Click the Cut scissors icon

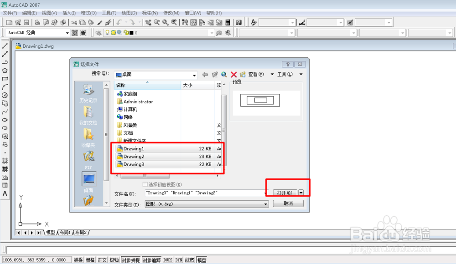[74, 22]
